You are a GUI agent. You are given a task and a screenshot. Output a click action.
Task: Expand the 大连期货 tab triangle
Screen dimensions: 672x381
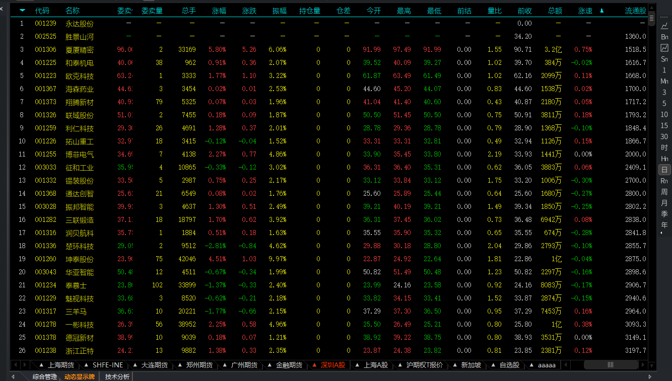coord(135,365)
